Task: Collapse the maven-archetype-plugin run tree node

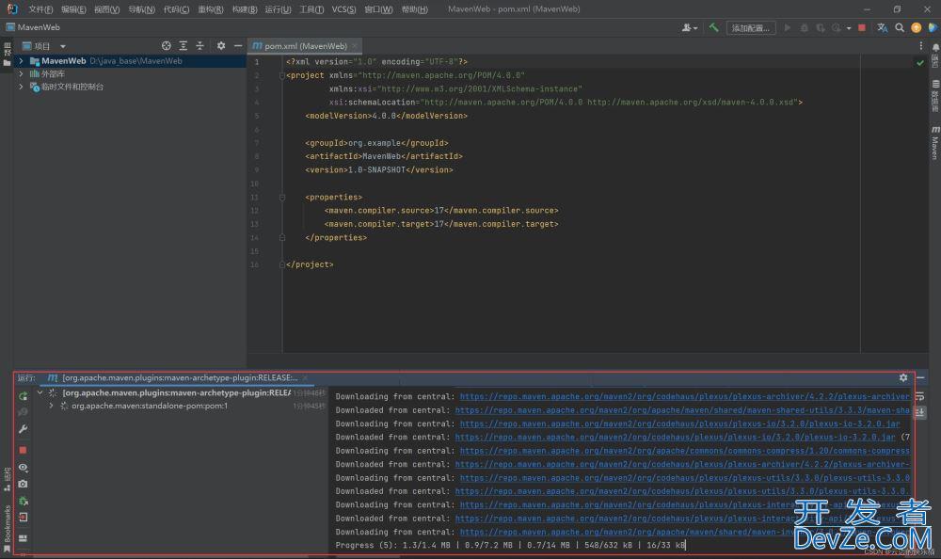Action: (40, 392)
